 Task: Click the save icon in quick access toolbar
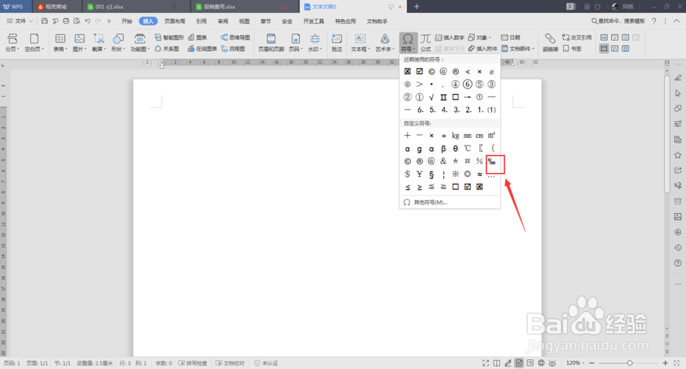point(44,21)
